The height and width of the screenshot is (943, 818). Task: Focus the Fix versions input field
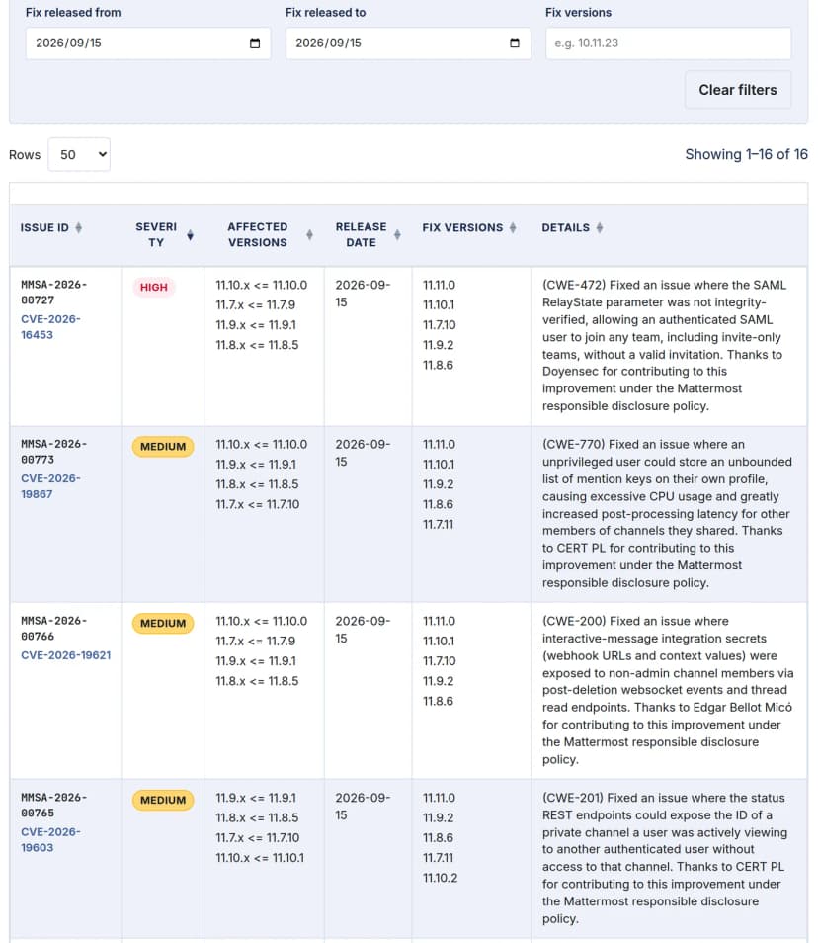pyautogui.click(x=669, y=43)
